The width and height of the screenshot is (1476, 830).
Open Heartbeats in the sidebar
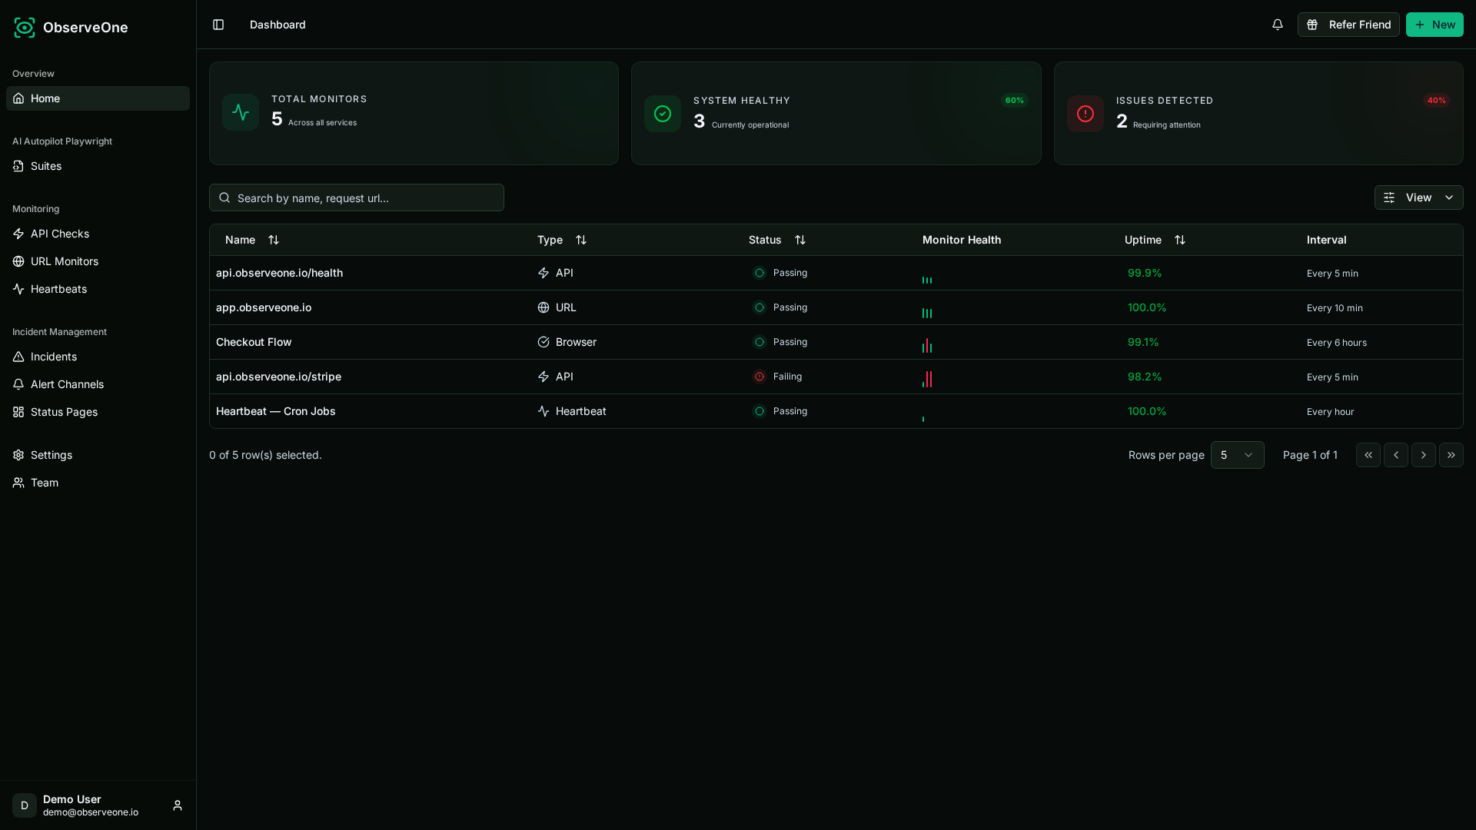pos(98,289)
